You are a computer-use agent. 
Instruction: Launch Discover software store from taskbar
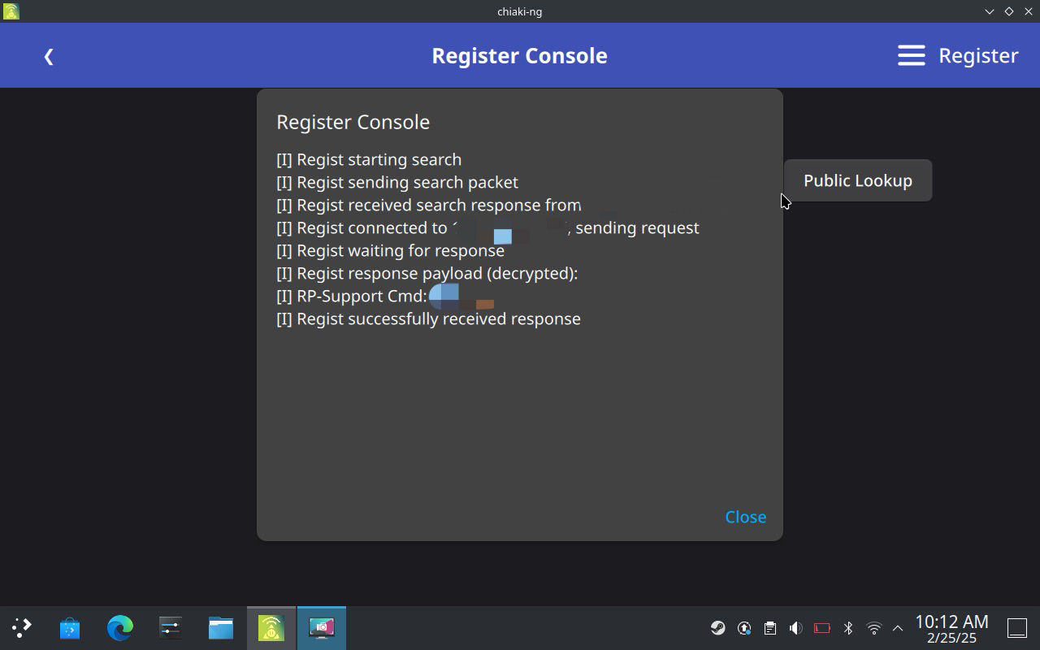pos(70,628)
